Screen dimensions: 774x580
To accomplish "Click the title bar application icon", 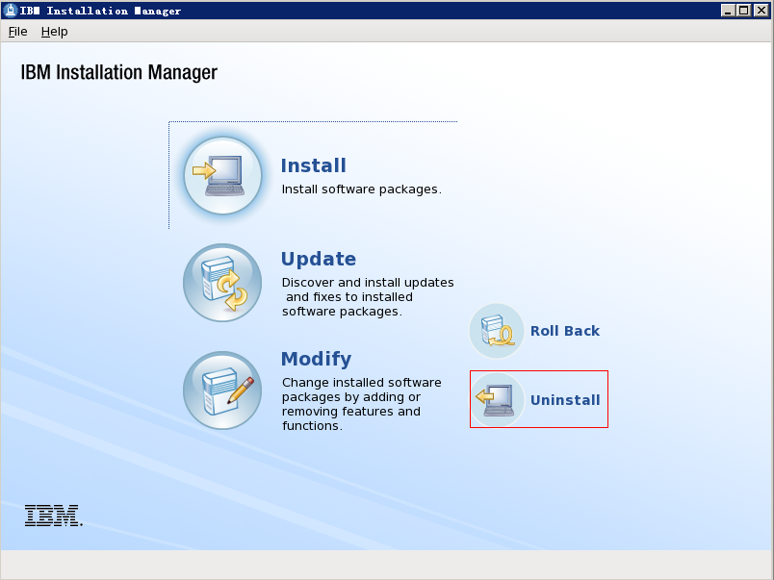I will click(x=10, y=11).
